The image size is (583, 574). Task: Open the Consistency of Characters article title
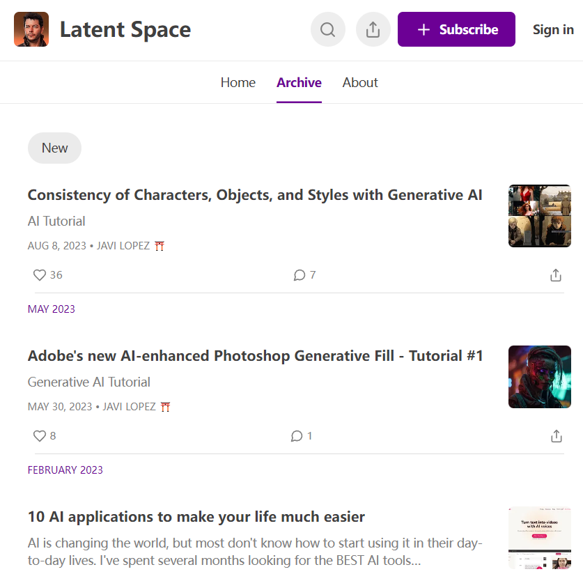pyautogui.click(x=254, y=195)
